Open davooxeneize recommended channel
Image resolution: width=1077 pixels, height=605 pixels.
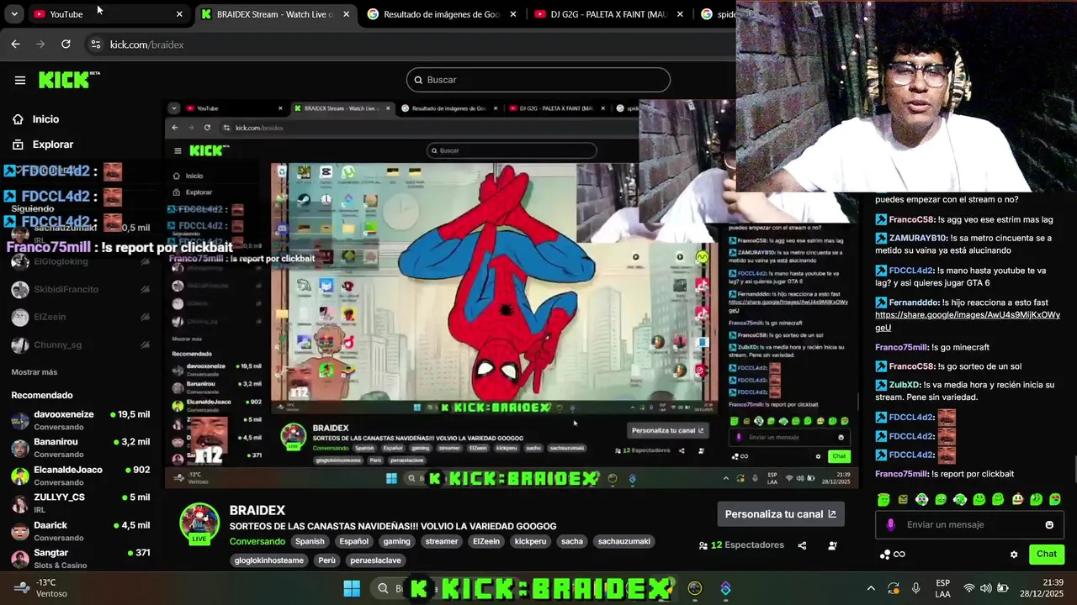80,420
